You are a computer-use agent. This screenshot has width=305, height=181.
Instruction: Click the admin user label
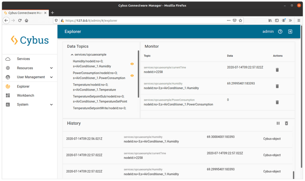point(268,32)
